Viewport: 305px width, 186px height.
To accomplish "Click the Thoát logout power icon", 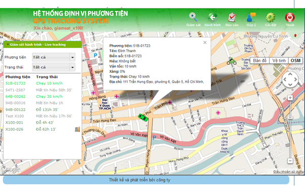I will pyautogui.click(x=290, y=19).
